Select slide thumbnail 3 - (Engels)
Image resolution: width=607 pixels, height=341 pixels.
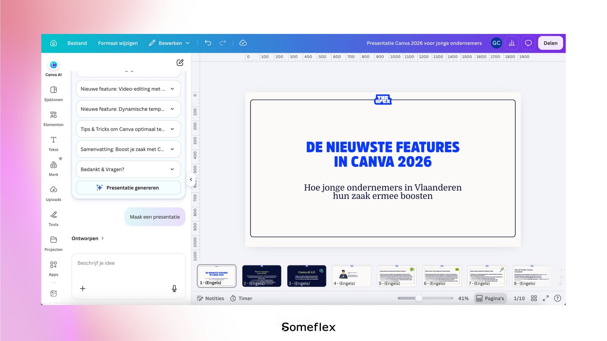point(307,276)
